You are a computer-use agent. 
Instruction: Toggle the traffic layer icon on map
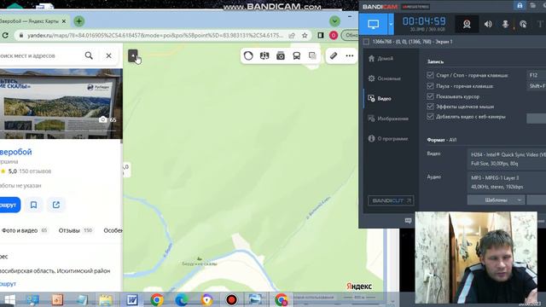pyautogui.click(x=248, y=55)
